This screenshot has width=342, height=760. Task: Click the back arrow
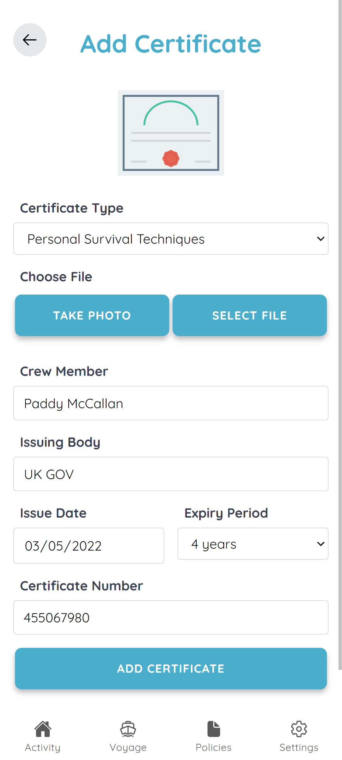point(30,40)
